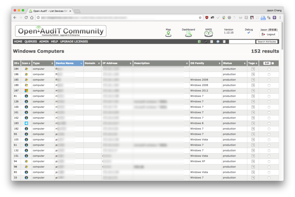Bookmark this page with the star

tap(200, 18)
